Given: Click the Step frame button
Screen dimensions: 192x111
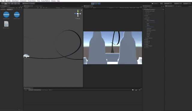Looking at the screenshot, I should pyautogui.click(x=99, y=4).
